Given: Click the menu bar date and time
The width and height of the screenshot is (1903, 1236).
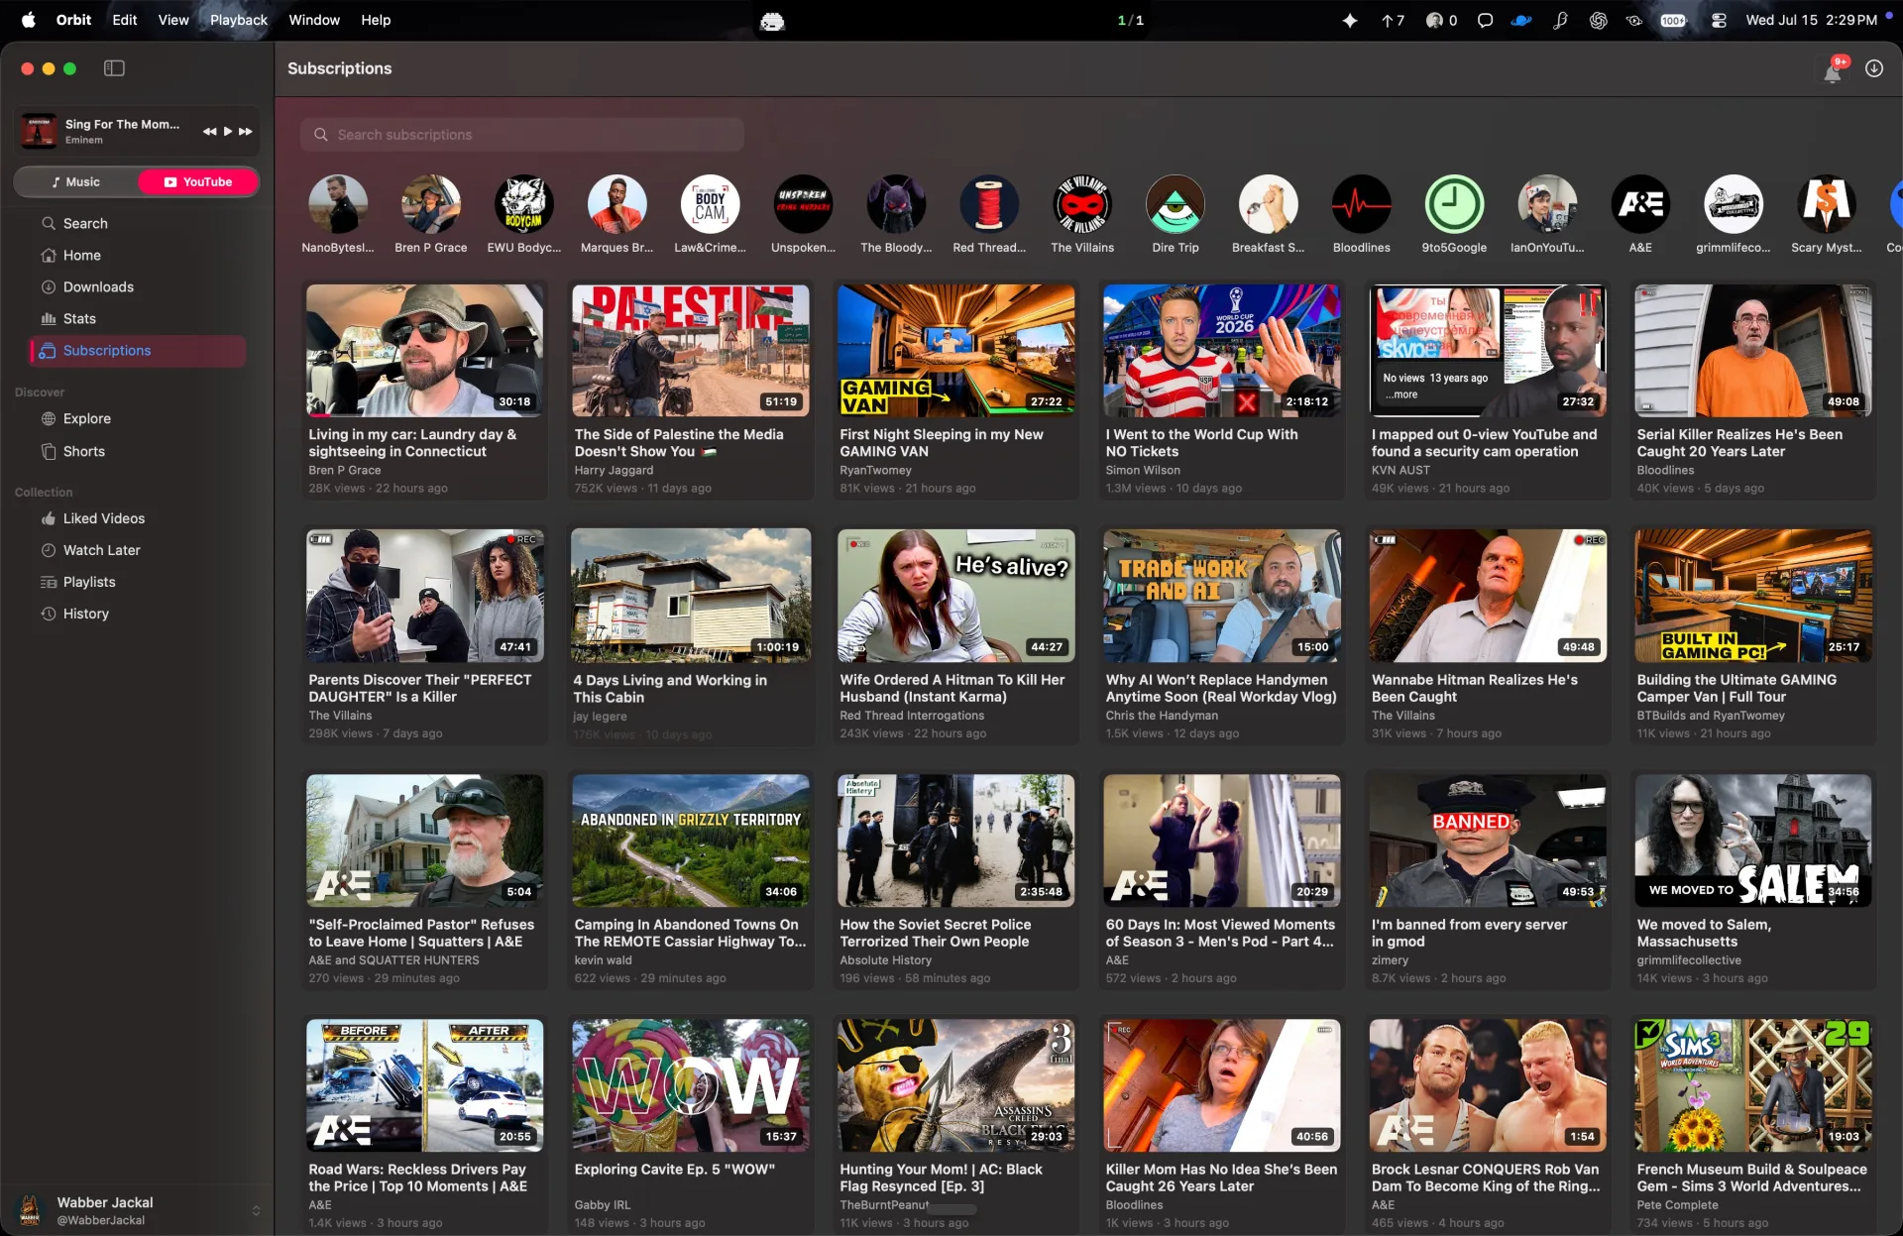Looking at the screenshot, I should pyautogui.click(x=1811, y=20).
